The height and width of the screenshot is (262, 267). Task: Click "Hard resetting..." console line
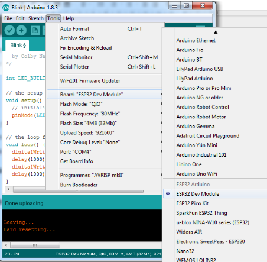[29, 229]
